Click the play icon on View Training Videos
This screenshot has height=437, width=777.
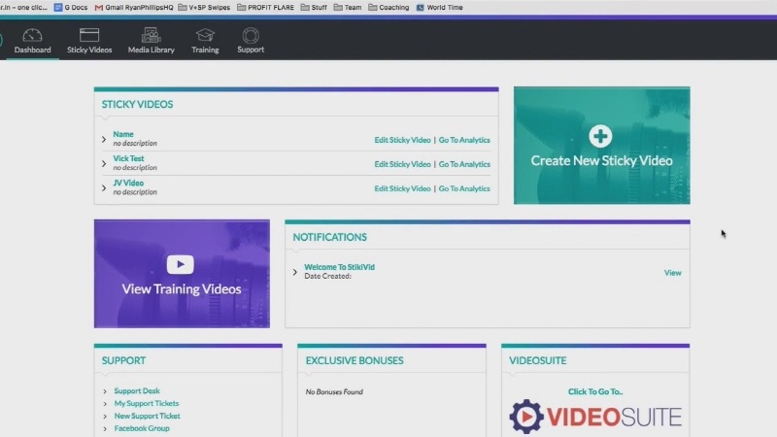(x=181, y=264)
